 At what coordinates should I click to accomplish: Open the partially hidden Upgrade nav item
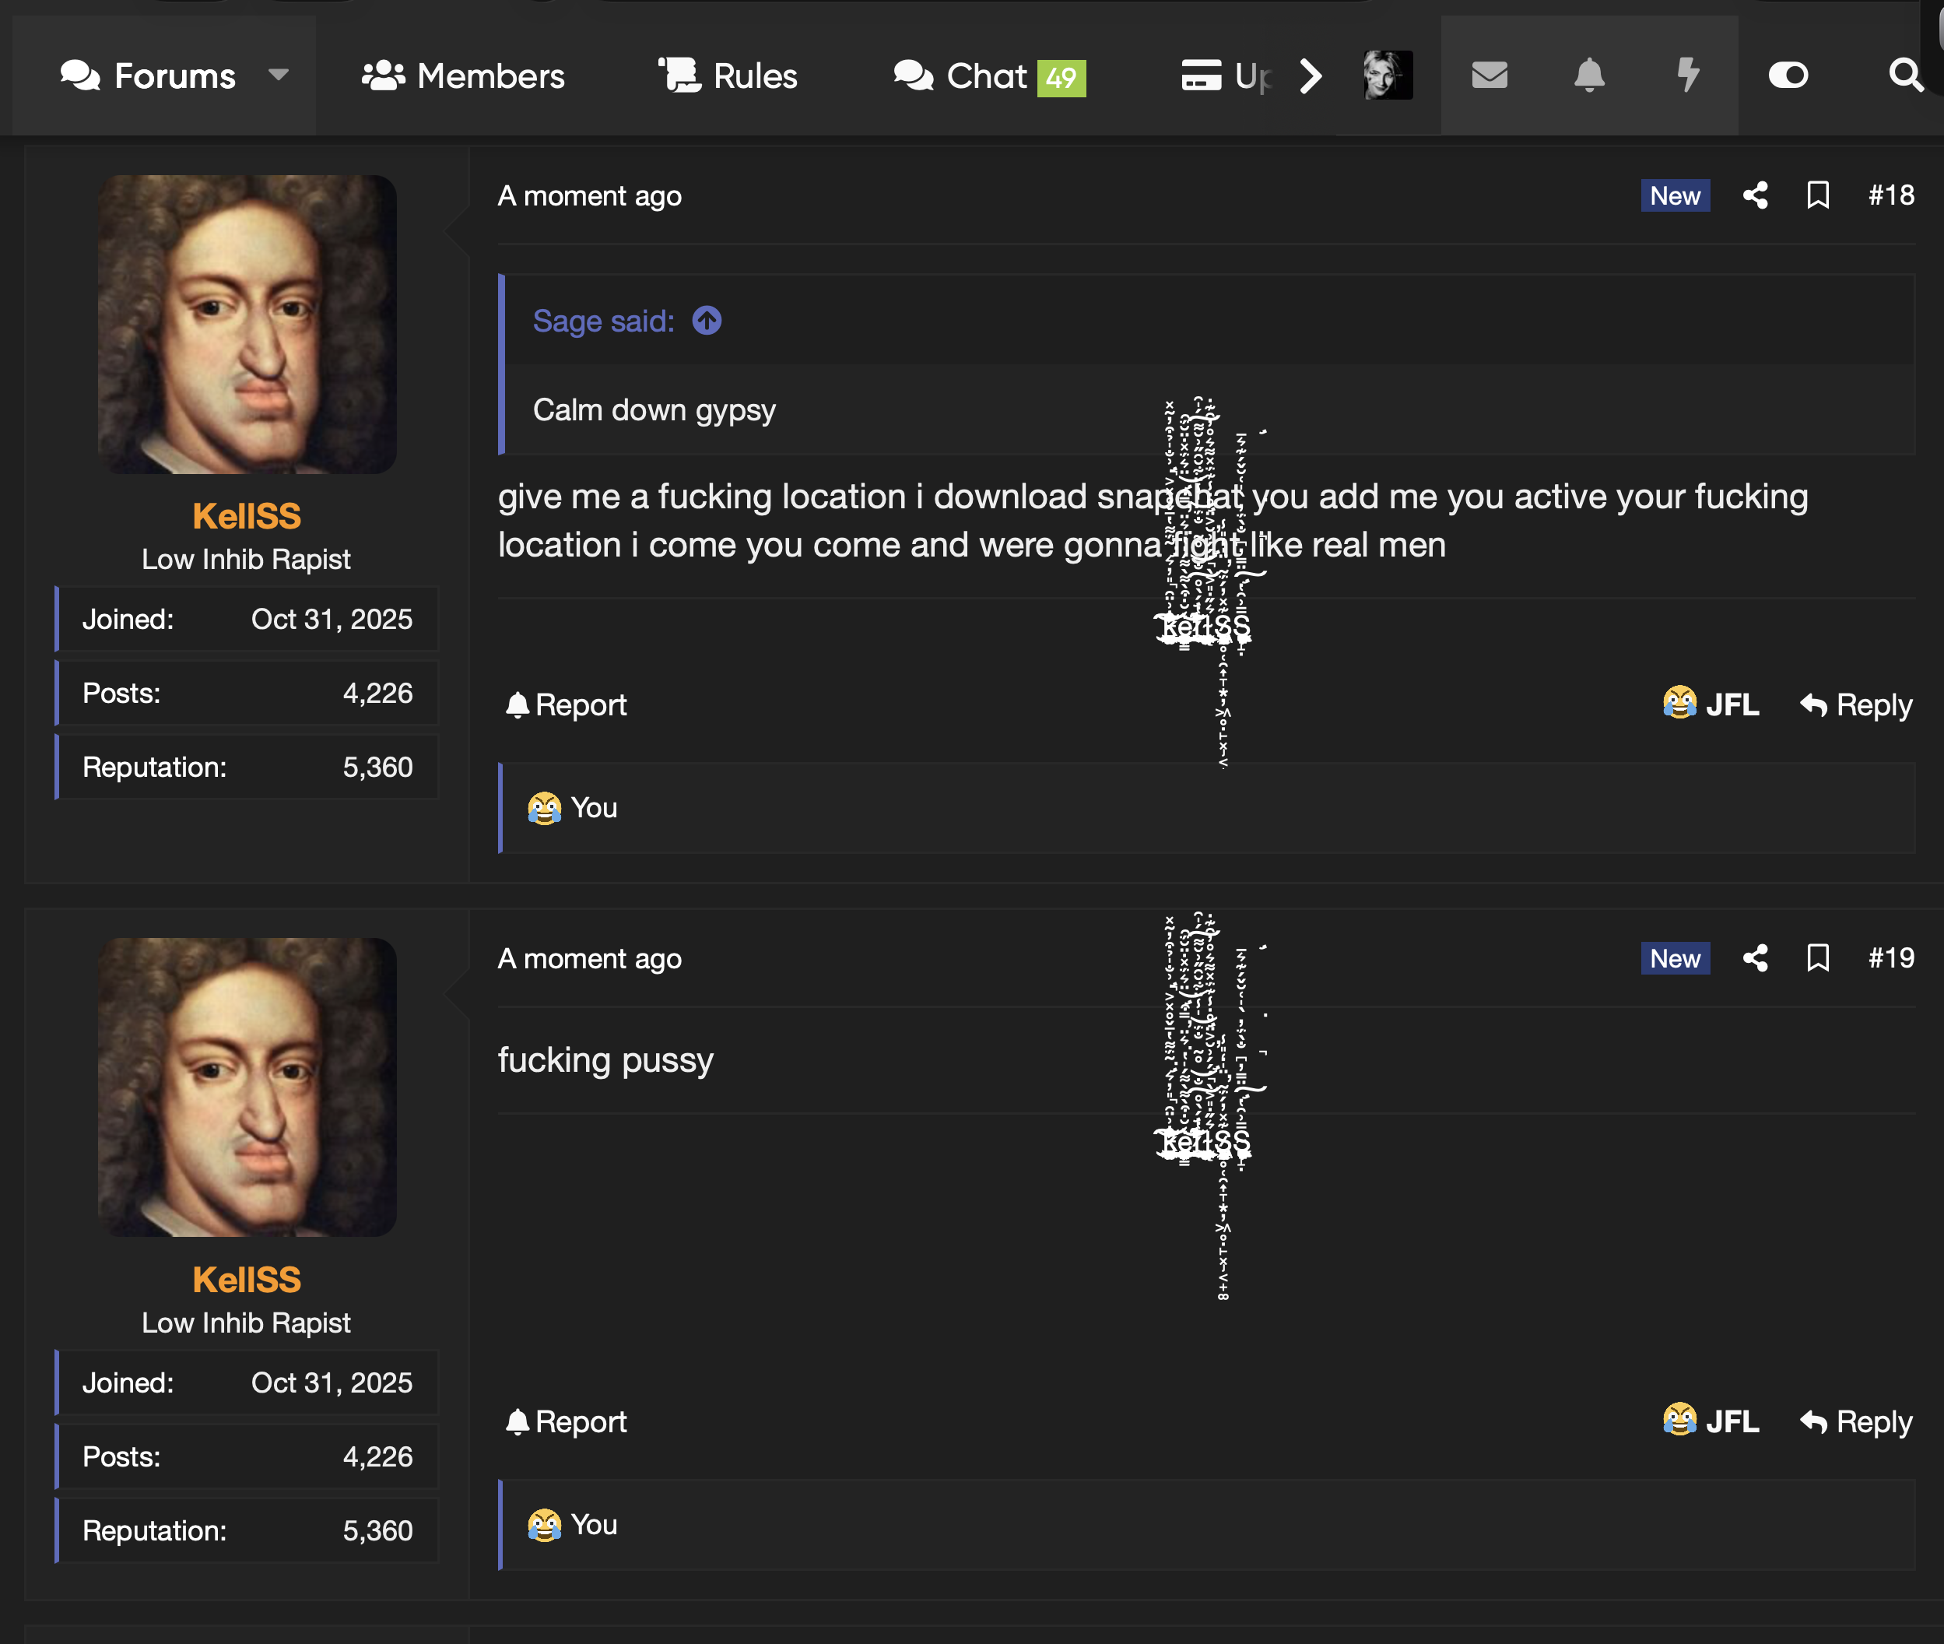pyautogui.click(x=1226, y=76)
